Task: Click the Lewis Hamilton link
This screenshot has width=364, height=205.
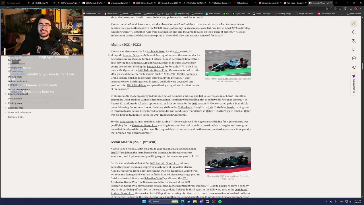Action: coord(235,96)
